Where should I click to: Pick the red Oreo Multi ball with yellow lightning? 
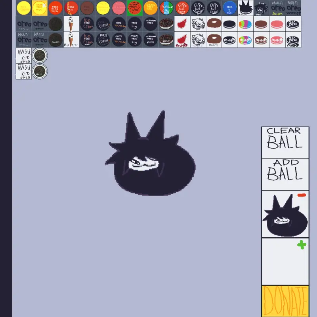71,8
